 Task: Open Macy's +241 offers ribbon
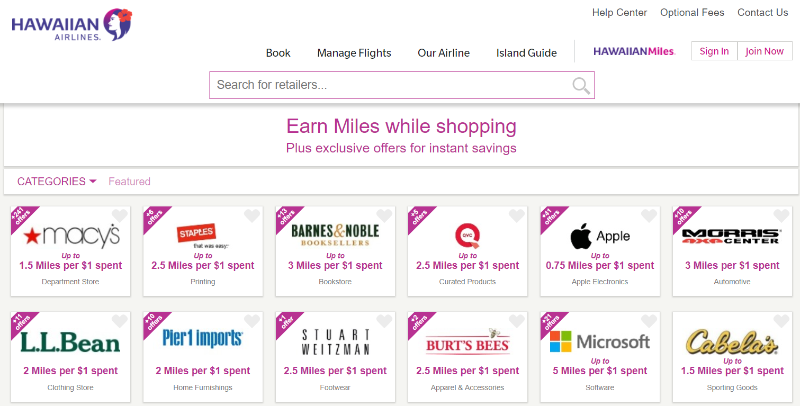(21, 216)
